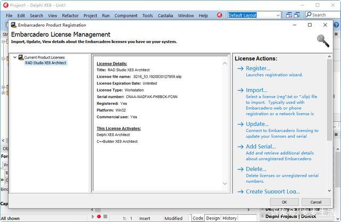Open the Tools menu

(148, 15)
